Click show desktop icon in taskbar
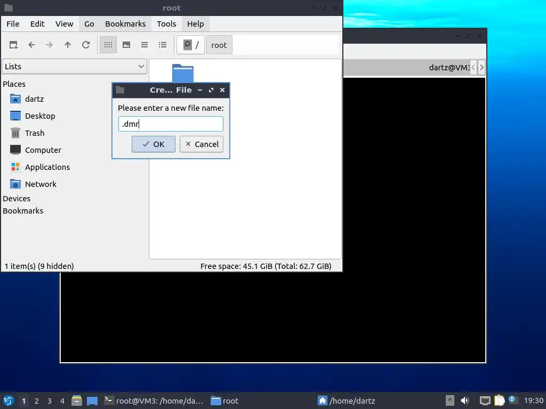The image size is (546, 409). tap(92, 400)
